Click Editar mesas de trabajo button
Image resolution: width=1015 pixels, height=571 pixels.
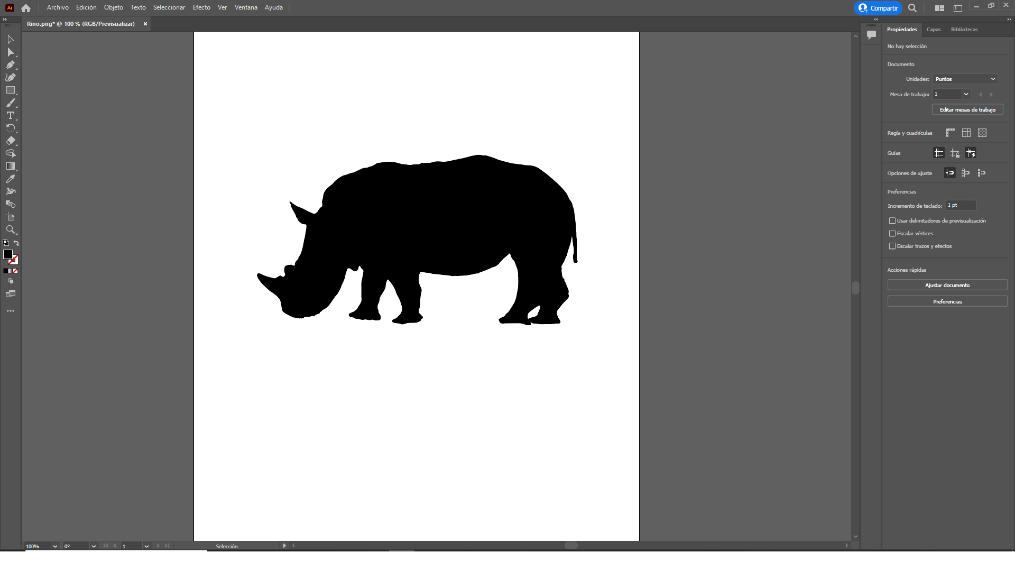pos(967,110)
